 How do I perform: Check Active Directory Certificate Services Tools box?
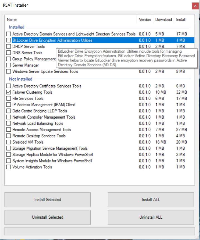(x=9, y=86)
